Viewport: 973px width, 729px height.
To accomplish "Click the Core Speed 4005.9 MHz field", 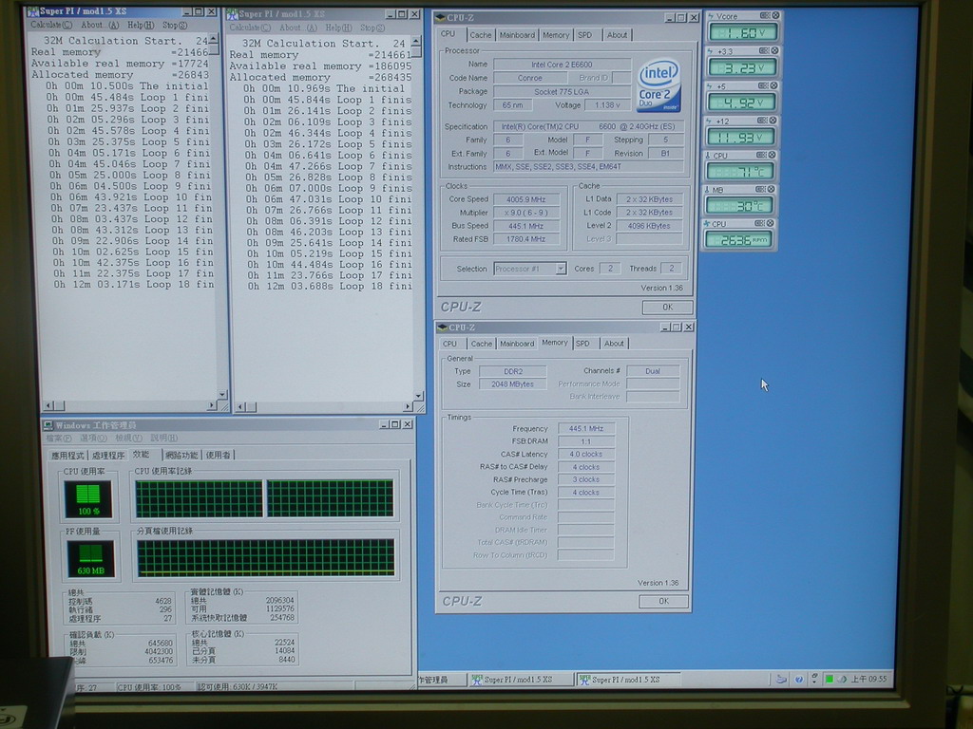I will [x=526, y=199].
